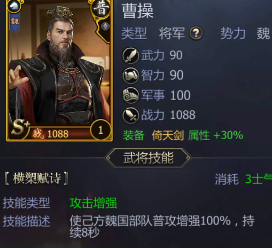Click the dagger icon beside 战力
The image size is (272, 248).
tap(130, 115)
